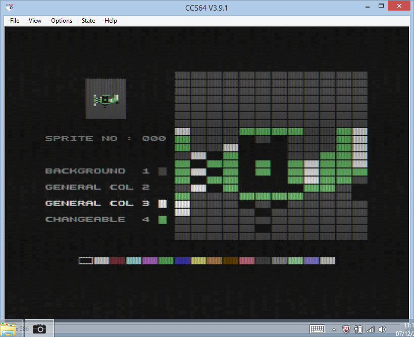Open the -State menu dropdown
414x337 pixels.
(x=87, y=21)
